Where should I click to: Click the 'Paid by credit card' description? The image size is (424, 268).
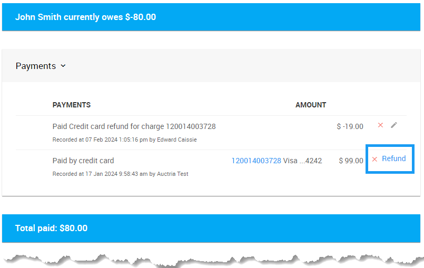coord(83,161)
